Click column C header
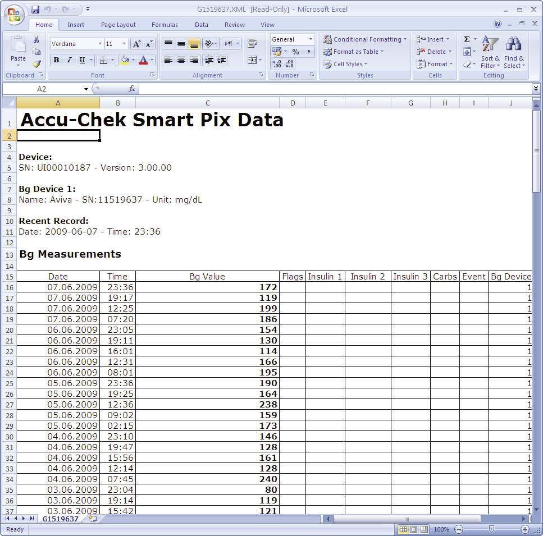 click(x=207, y=103)
